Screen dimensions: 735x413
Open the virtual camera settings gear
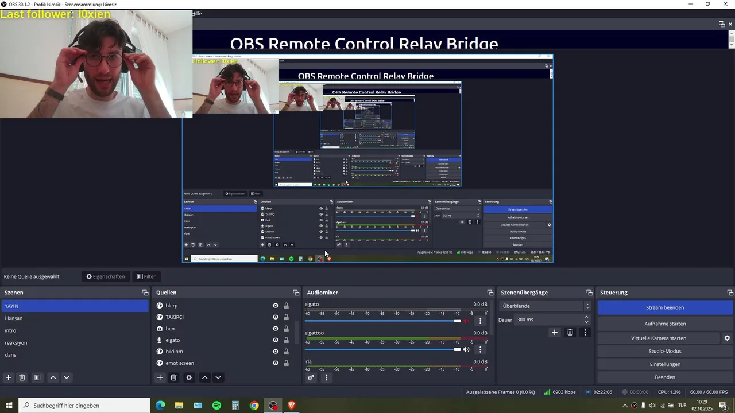(x=727, y=338)
